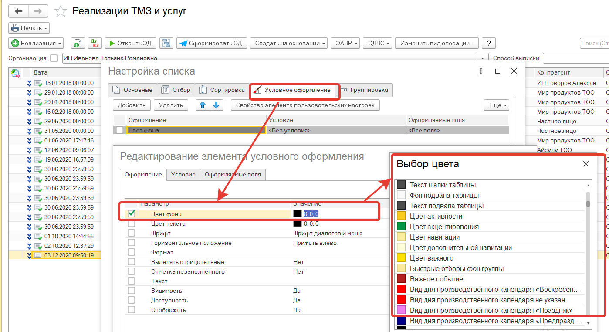Move rule up with blue arrow

tap(202, 105)
